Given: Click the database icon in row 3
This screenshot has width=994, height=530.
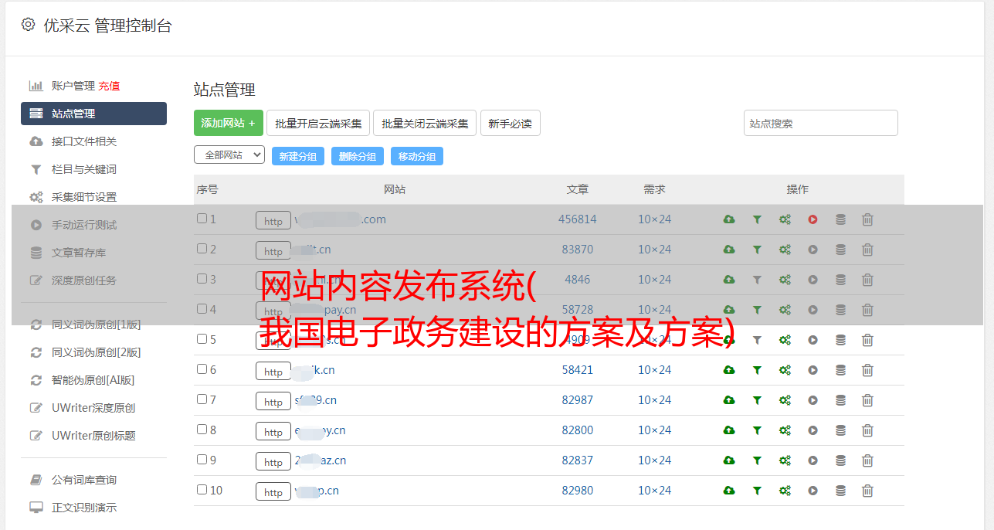Looking at the screenshot, I should click(x=840, y=280).
